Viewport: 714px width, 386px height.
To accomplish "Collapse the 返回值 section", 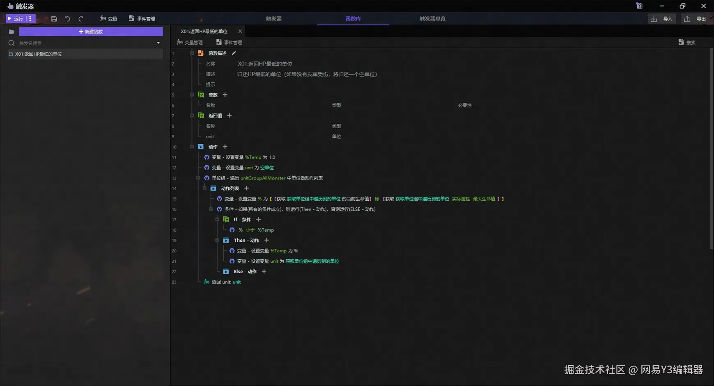I will [192, 116].
